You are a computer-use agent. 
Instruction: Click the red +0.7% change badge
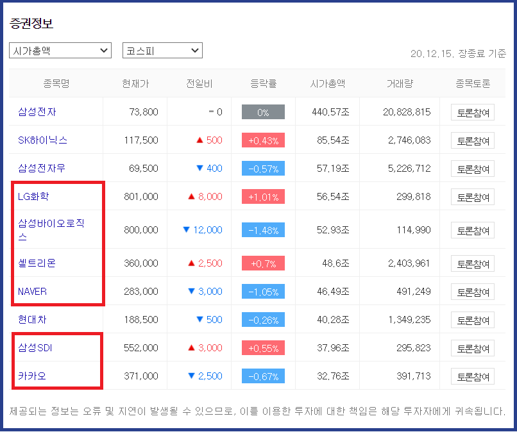click(263, 263)
